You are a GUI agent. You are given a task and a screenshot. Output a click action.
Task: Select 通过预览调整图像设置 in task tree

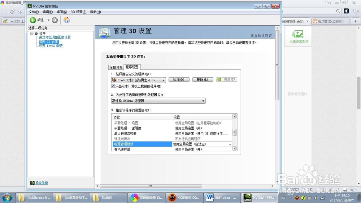(x=55, y=37)
